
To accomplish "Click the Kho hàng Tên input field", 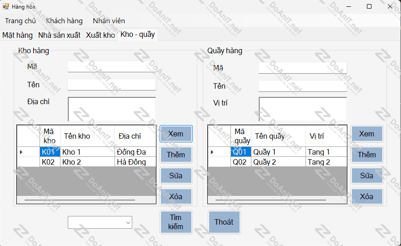I will [x=112, y=85].
